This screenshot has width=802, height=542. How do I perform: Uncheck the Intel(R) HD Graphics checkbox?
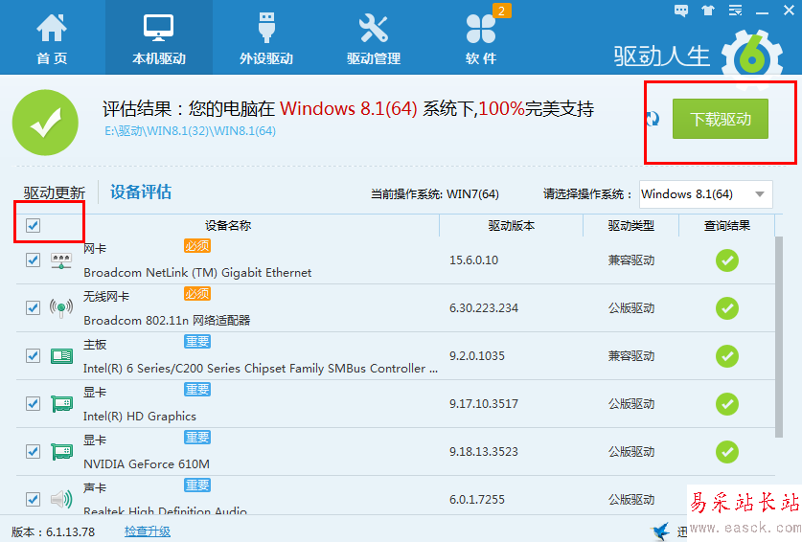click(x=34, y=404)
